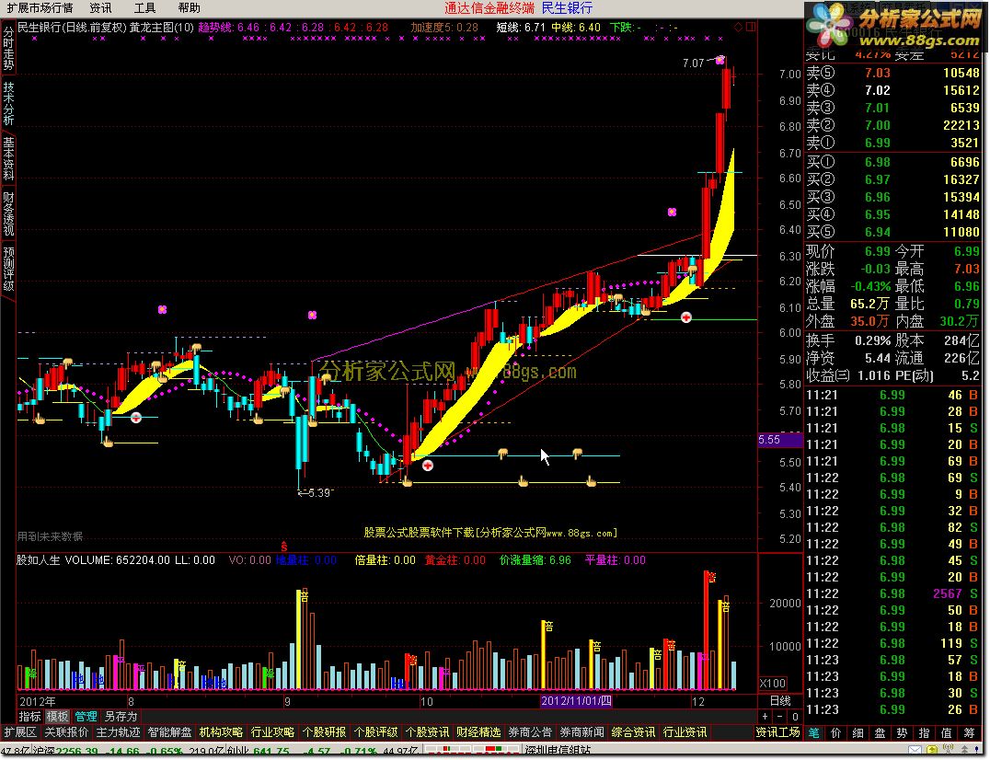Click the purple 2567 trade volume entry
990x760 pixels.
947,594
